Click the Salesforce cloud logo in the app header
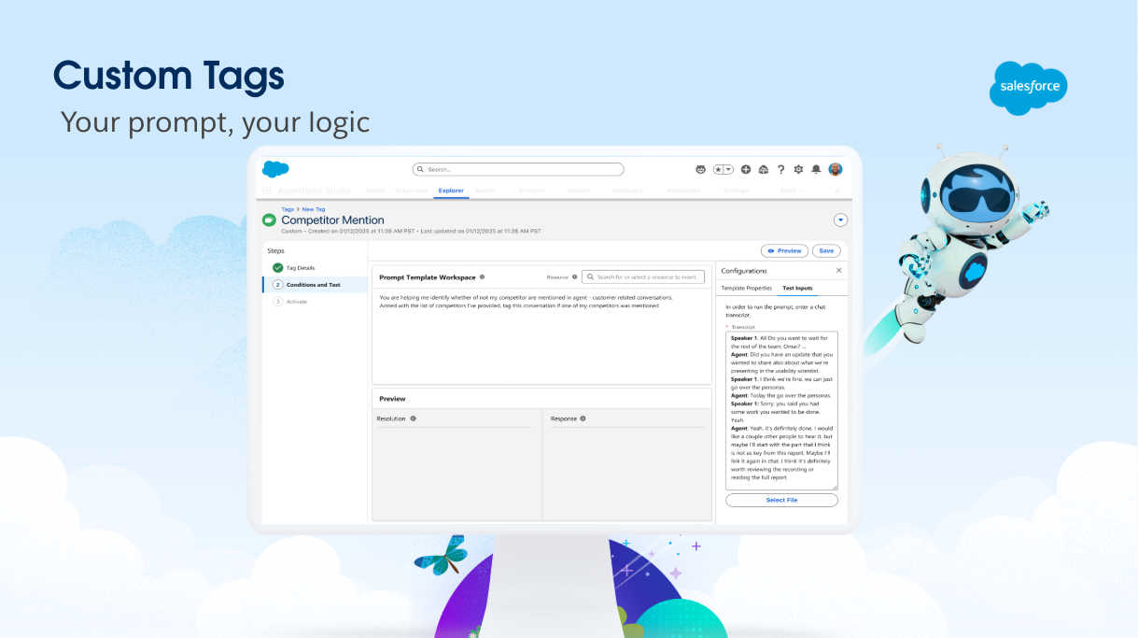 pos(275,169)
